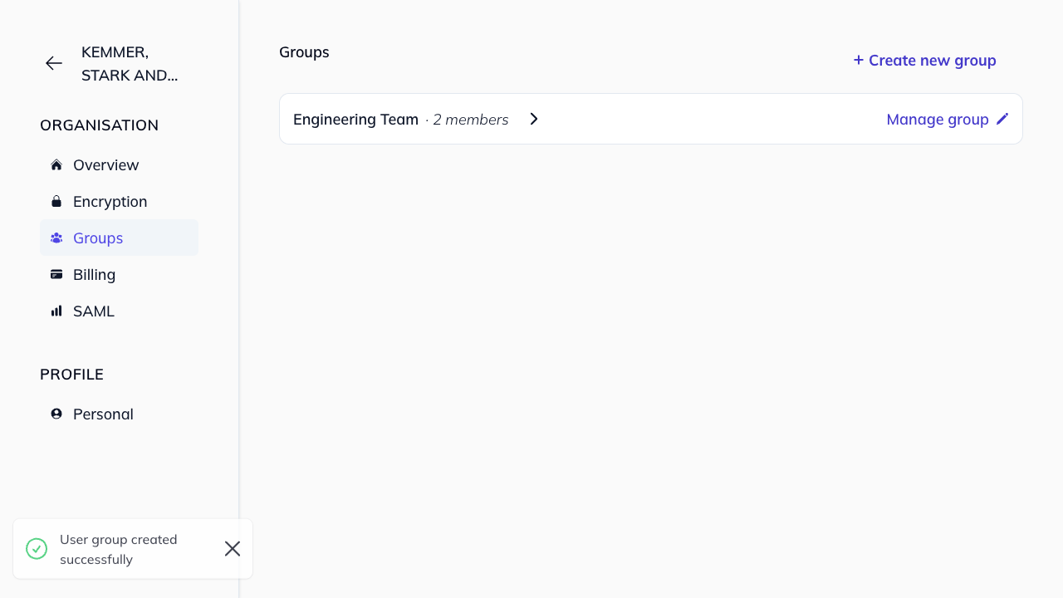The width and height of the screenshot is (1063, 598).
Task: Click the back arrow beside the organisation name
Action: [53, 63]
